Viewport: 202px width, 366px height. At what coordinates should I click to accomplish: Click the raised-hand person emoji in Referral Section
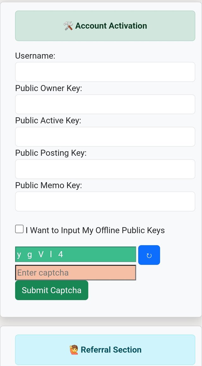[74, 350]
